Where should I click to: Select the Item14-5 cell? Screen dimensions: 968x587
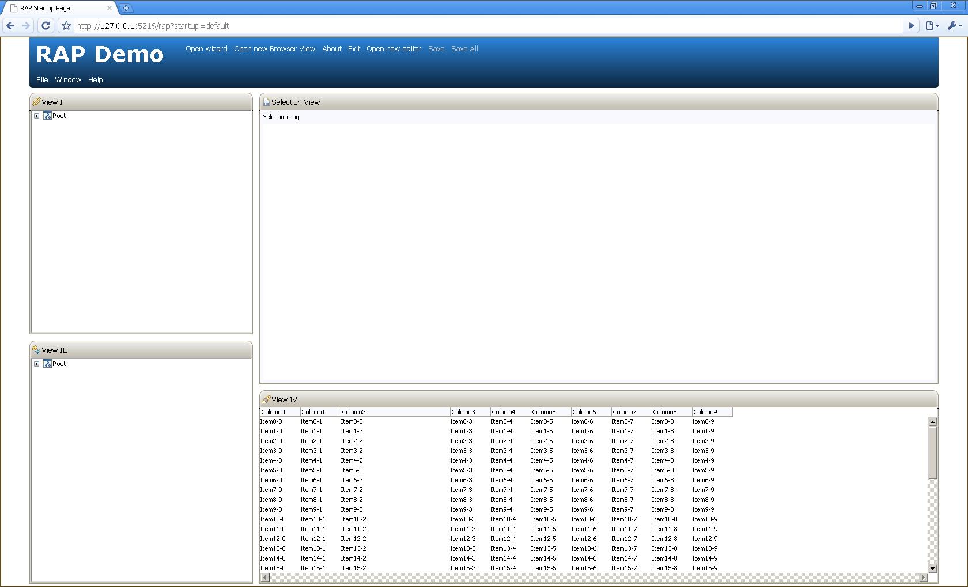coord(543,558)
